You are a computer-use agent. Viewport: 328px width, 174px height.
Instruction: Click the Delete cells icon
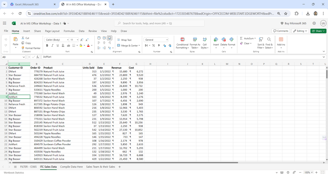pyautogui.click(x=224, y=39)
